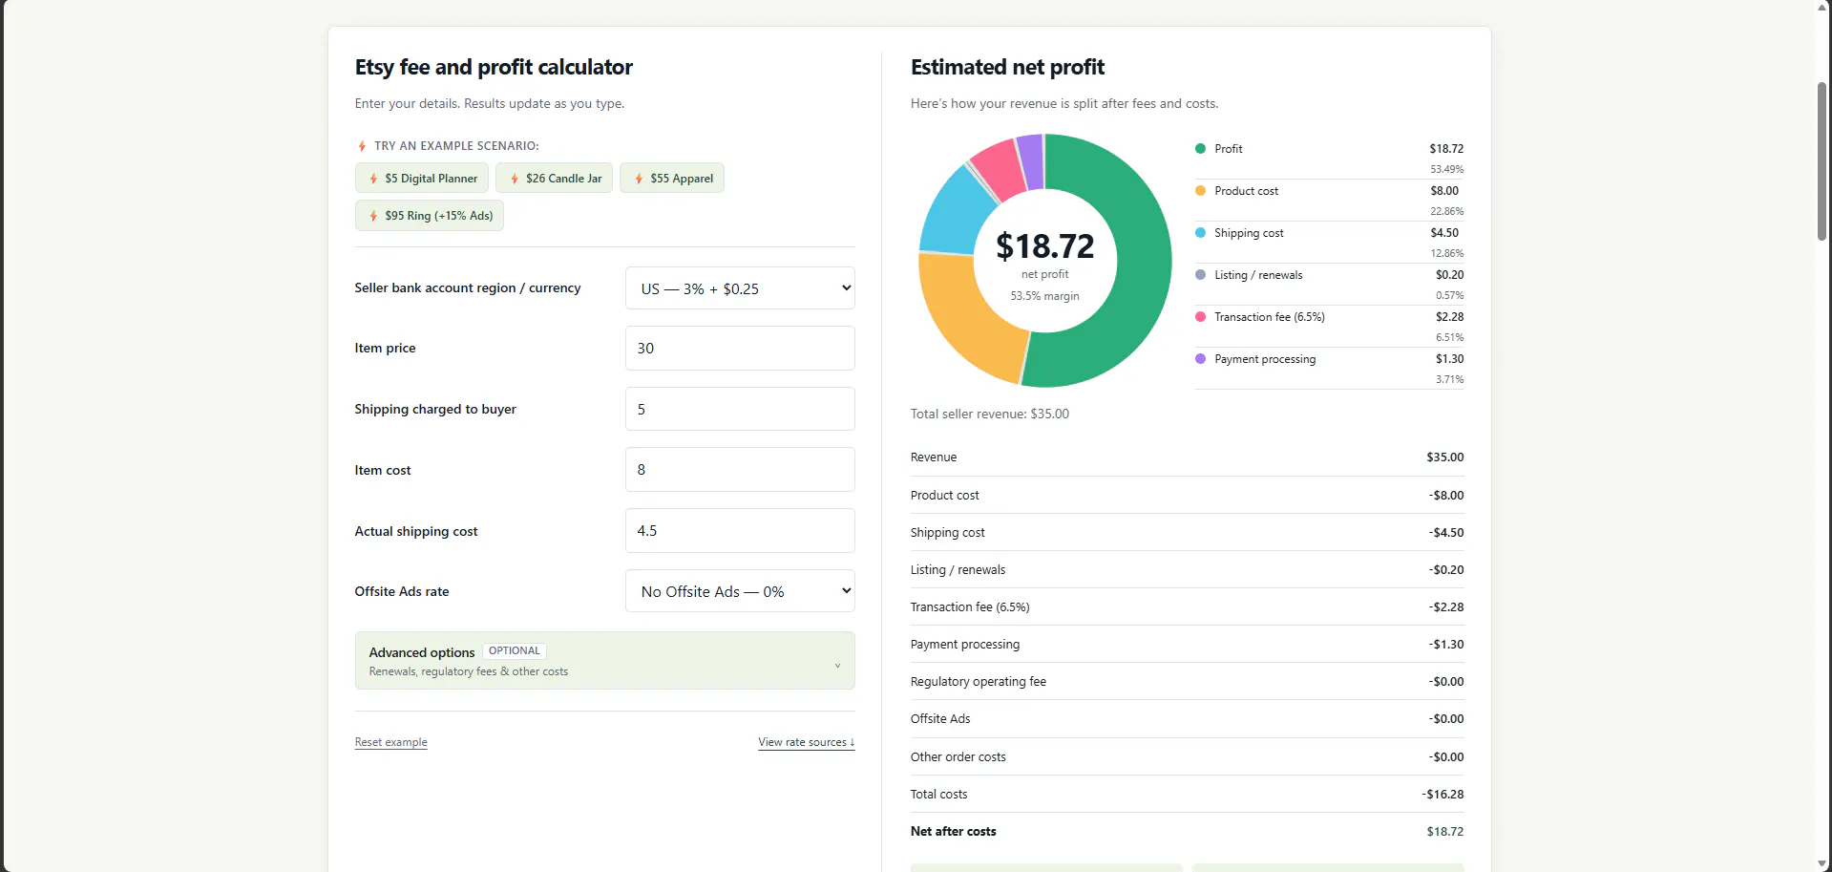Click the gray Listing / renewals legend dot
1832x872 pixels.
coord(1200,275)
